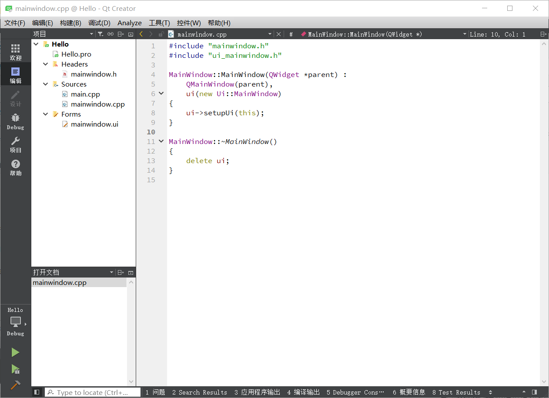Image resolution: width=549 pixels, height=398 pixels.
Task: Click the Type to locate search field
Action: [93, 392]
